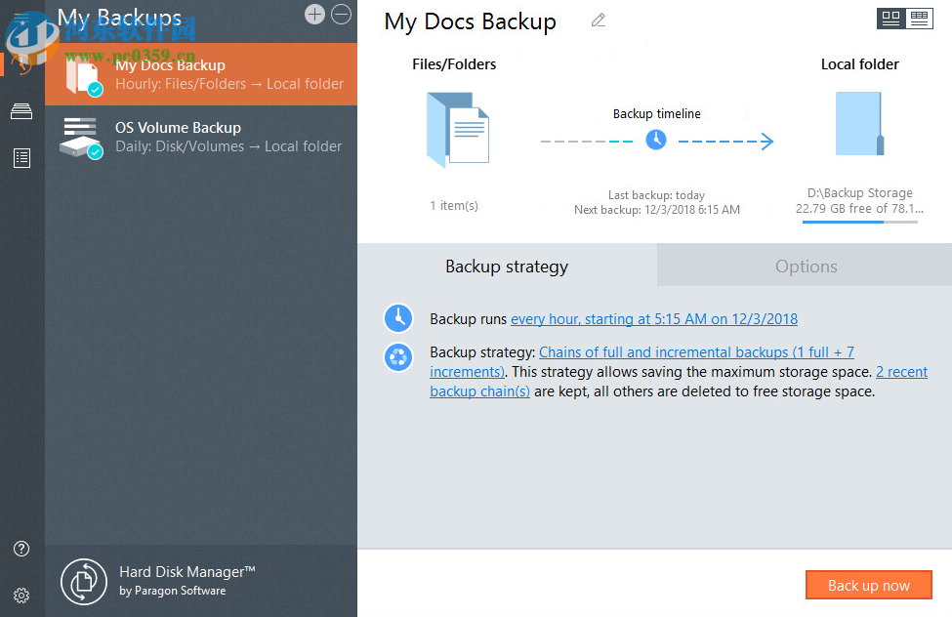952x617 pixels.
Task: Switch to the Options tab
Action: [x=806, y=266]
